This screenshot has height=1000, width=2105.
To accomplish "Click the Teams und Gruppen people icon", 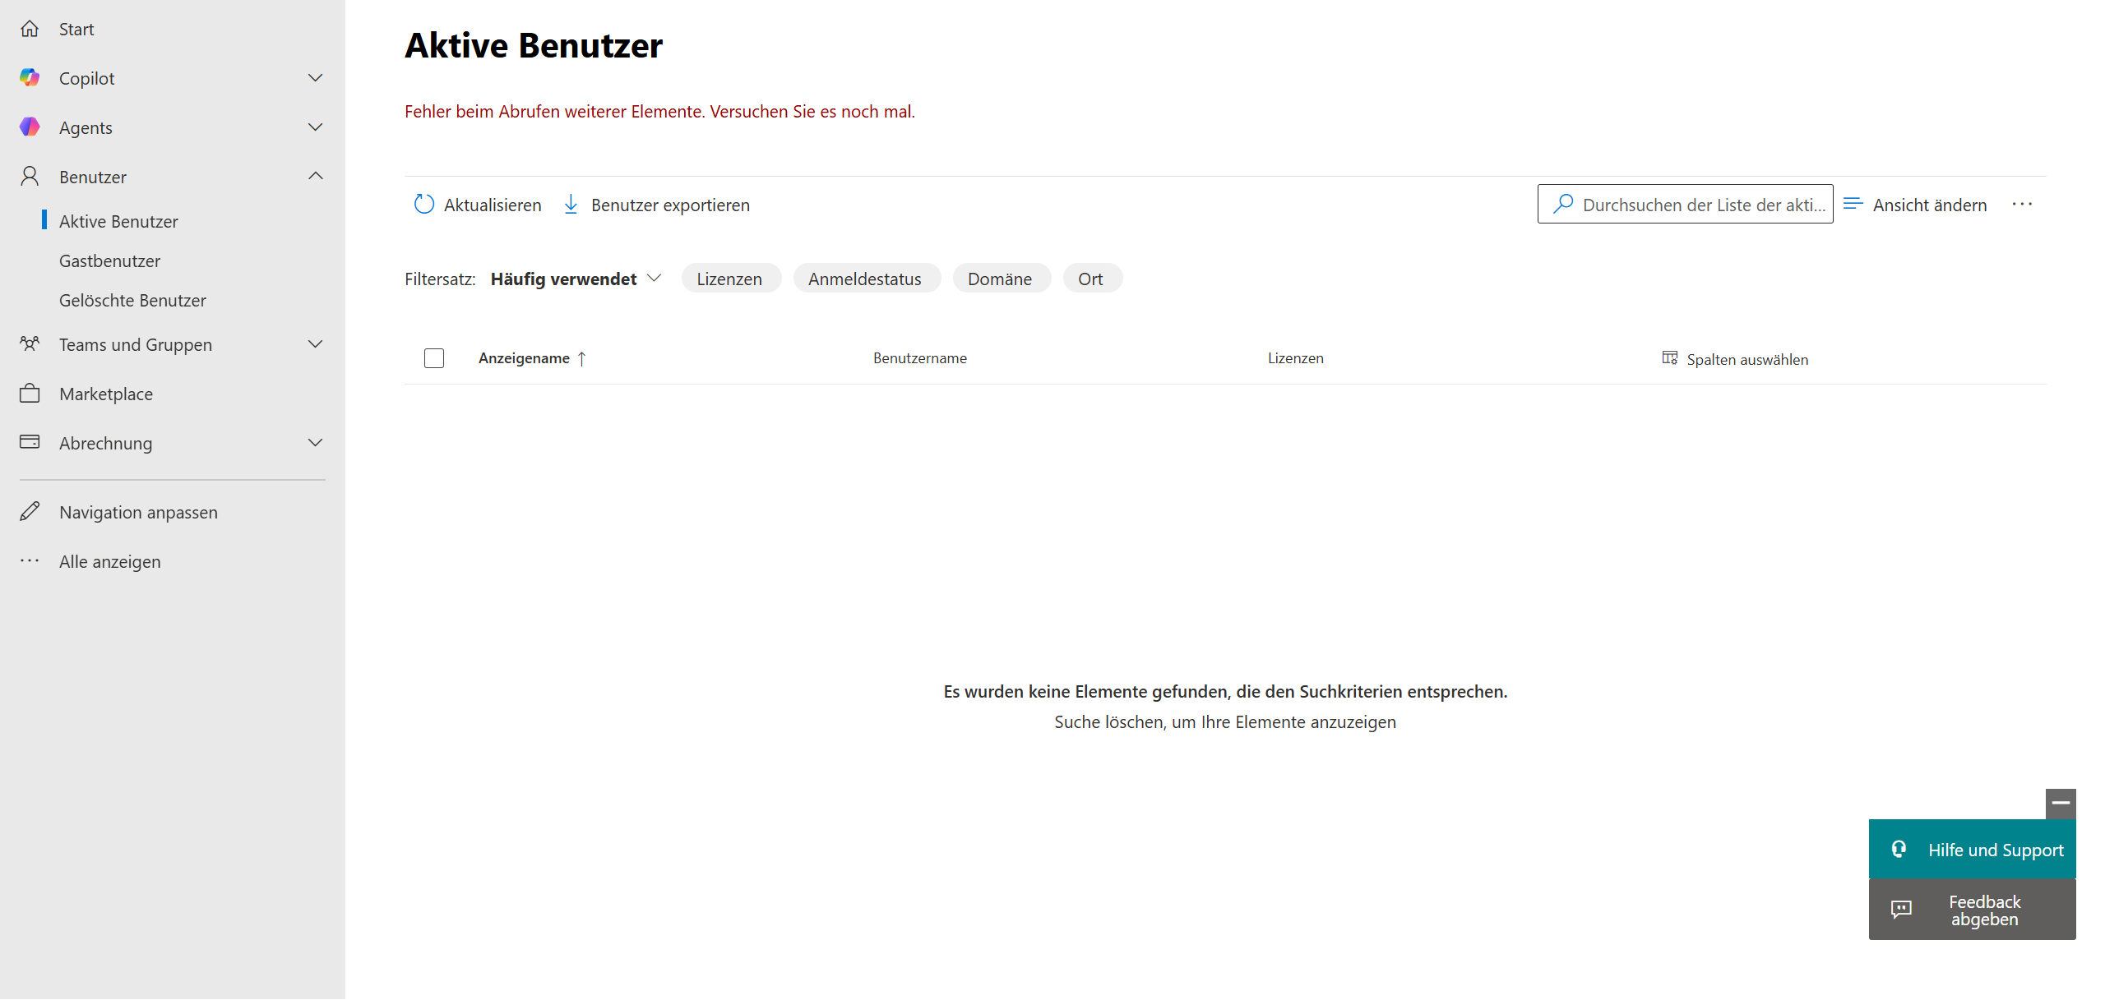I will click(x=30, y=344).
